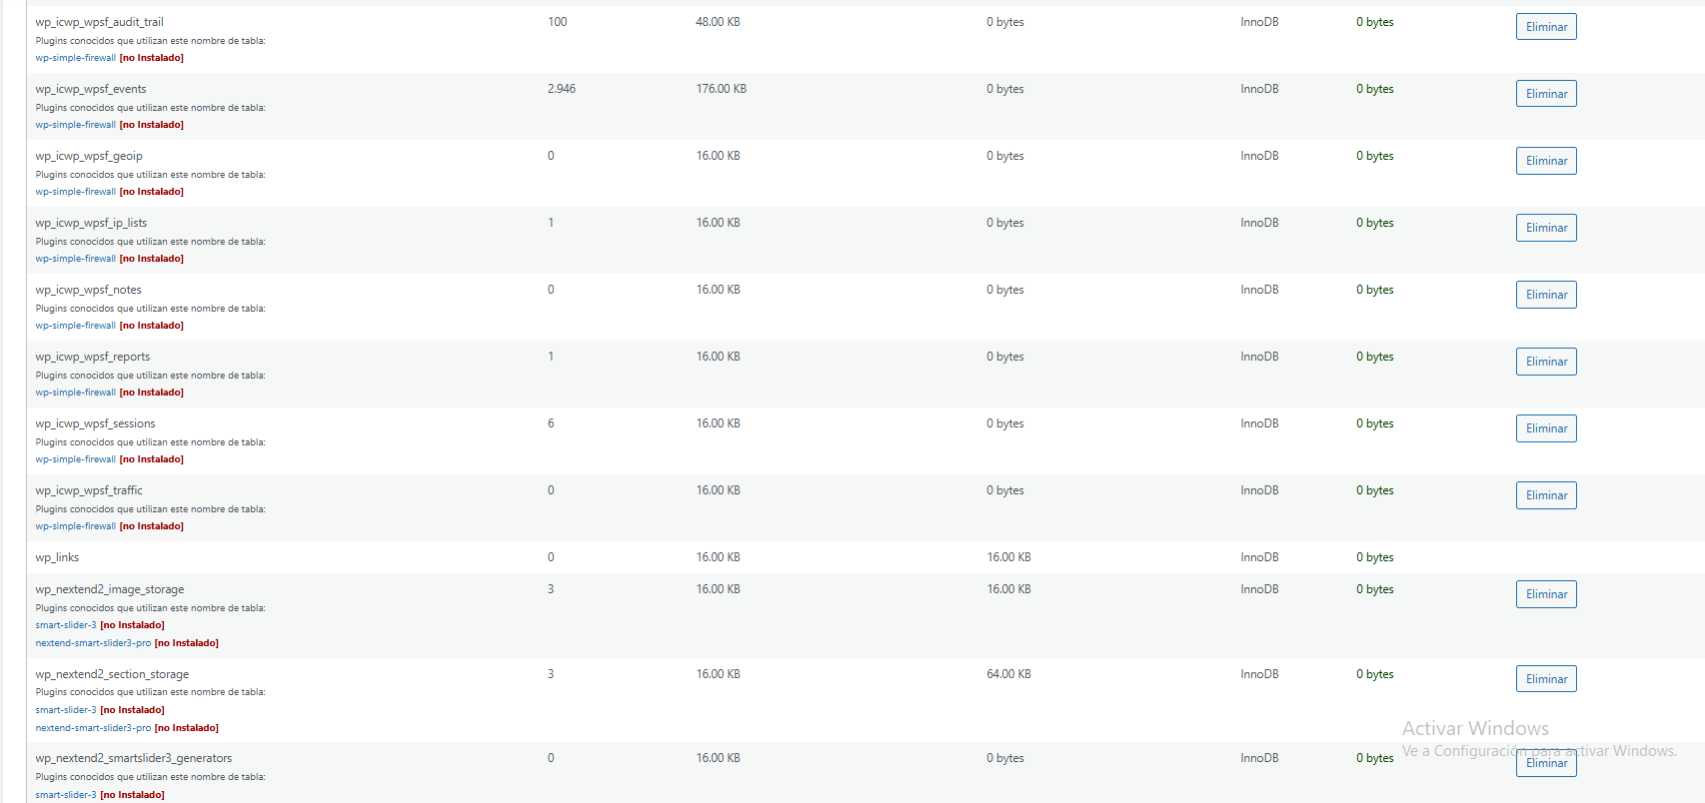Follow nextend-smart-slider3-pro link under section_storage
Viewport: 1705px width, 803px height.
coord(93,728)
